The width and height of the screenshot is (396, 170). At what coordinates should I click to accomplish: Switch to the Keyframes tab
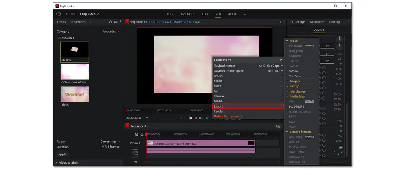(x=317, y=22)
